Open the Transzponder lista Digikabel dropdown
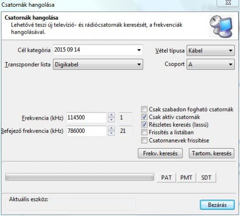240x216 pixels. (x=98, y=64)
